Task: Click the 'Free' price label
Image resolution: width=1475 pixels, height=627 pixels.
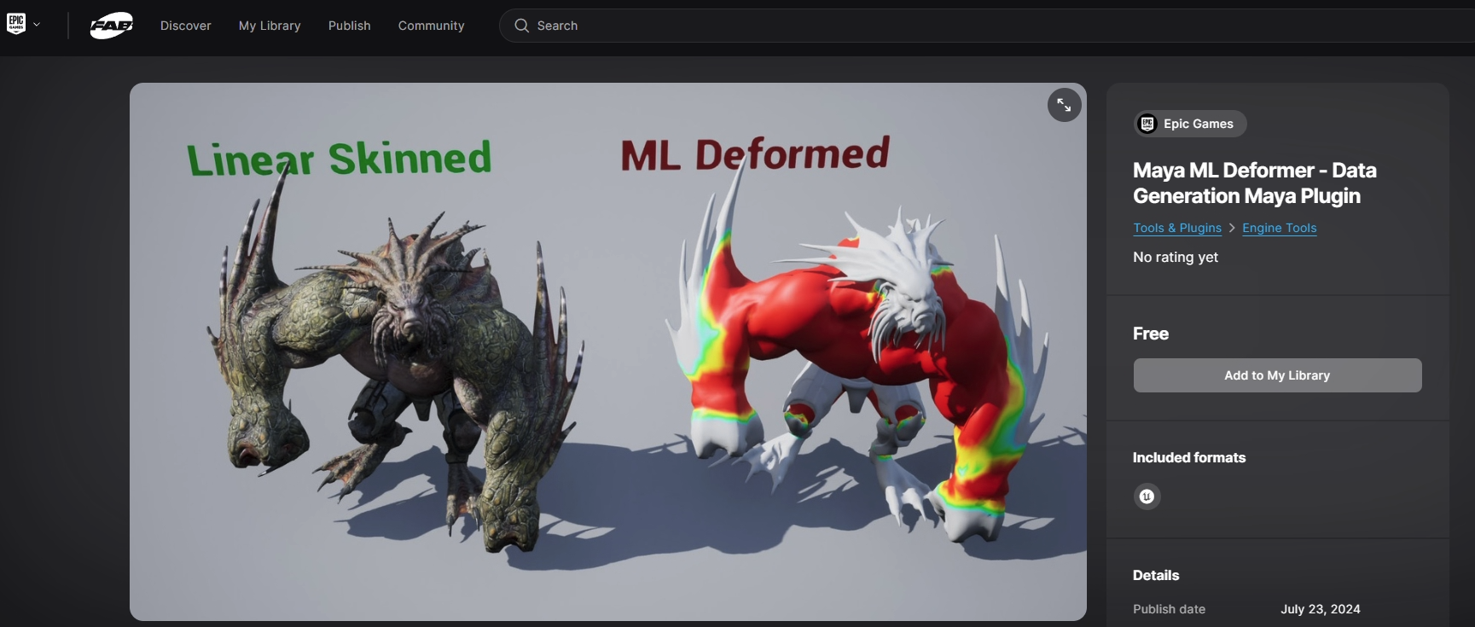Action: (1151, 334)
